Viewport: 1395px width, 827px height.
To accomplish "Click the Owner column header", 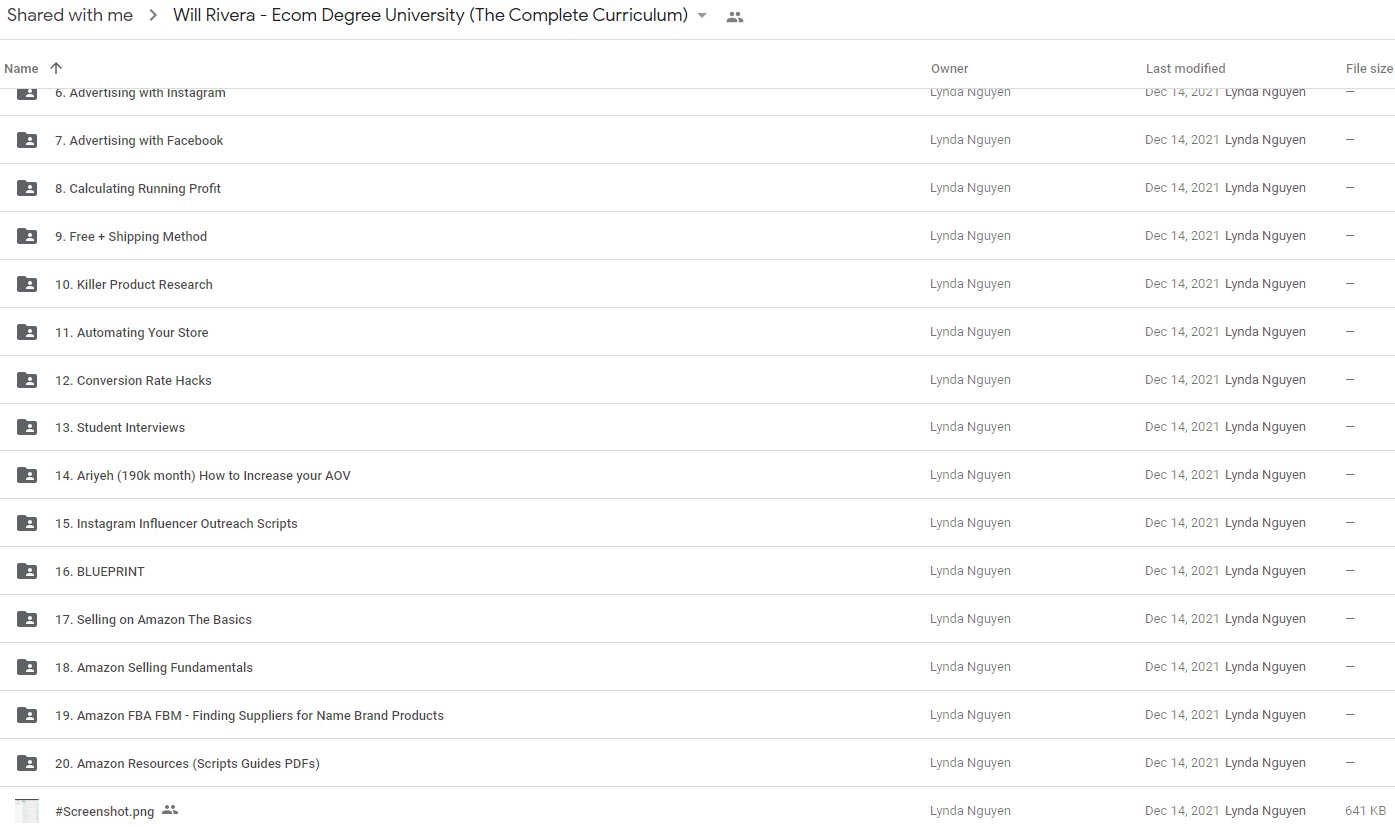I will click(x=949, y=68).
